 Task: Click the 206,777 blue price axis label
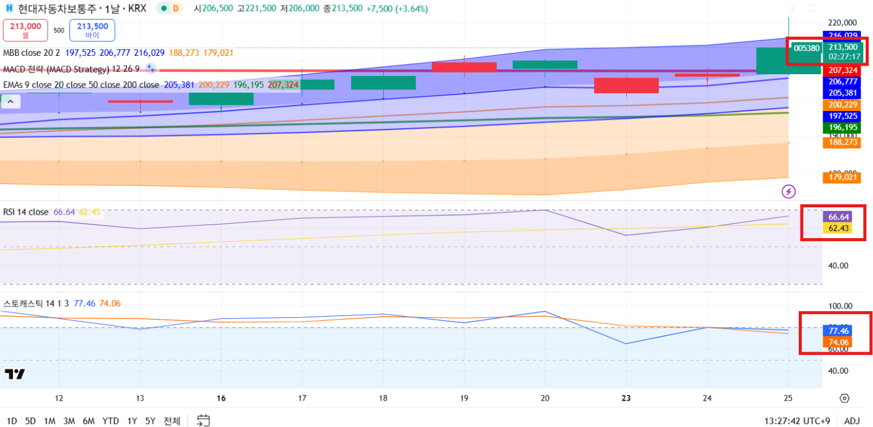click(843, 81)
